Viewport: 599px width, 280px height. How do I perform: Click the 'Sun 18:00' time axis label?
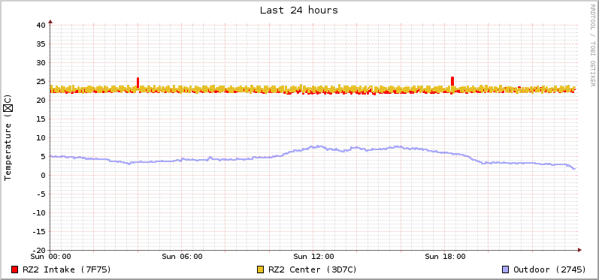pyautogui.click(x=445, y=256)
